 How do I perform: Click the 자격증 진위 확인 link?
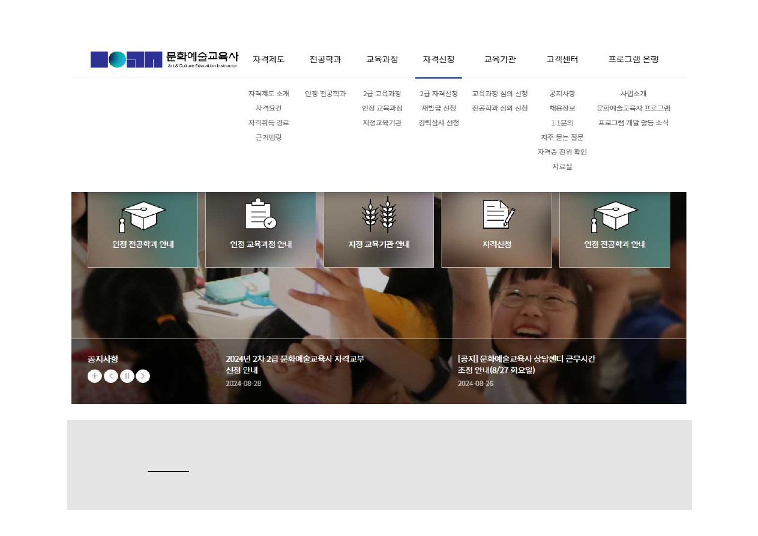point(563,152)
